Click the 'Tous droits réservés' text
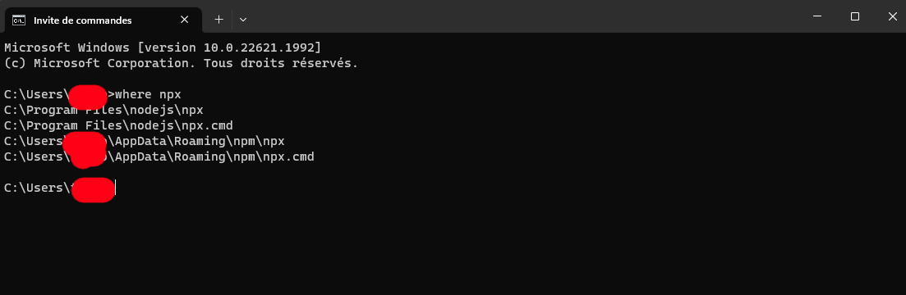Screen dimensions: 906x295 (278, 63)
